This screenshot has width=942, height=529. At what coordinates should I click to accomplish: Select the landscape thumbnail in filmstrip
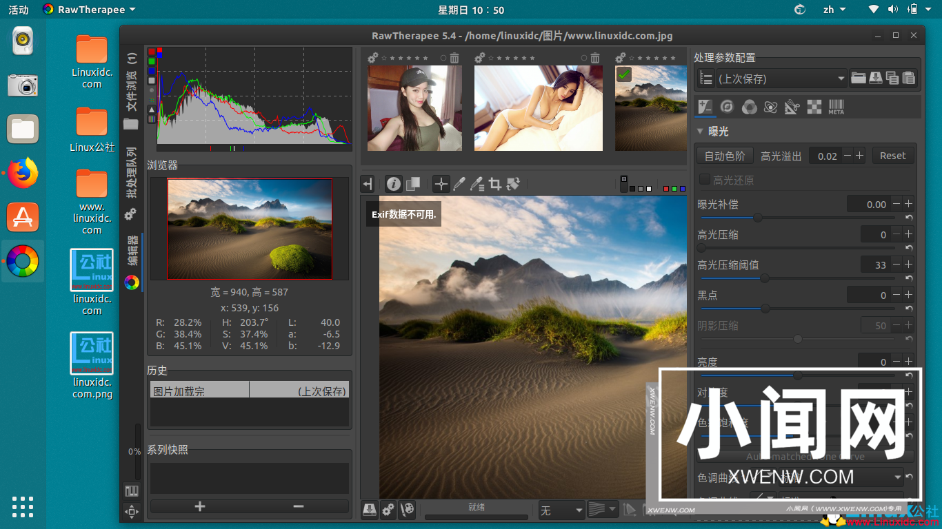pyautogui.click(x=651, y=108)
